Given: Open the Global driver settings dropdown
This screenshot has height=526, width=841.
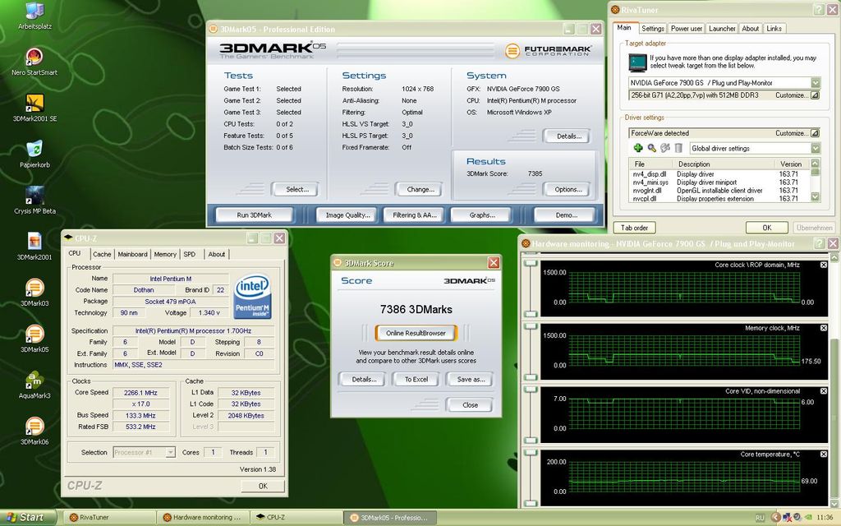Looking at the screenshot, I should [816, 148].
